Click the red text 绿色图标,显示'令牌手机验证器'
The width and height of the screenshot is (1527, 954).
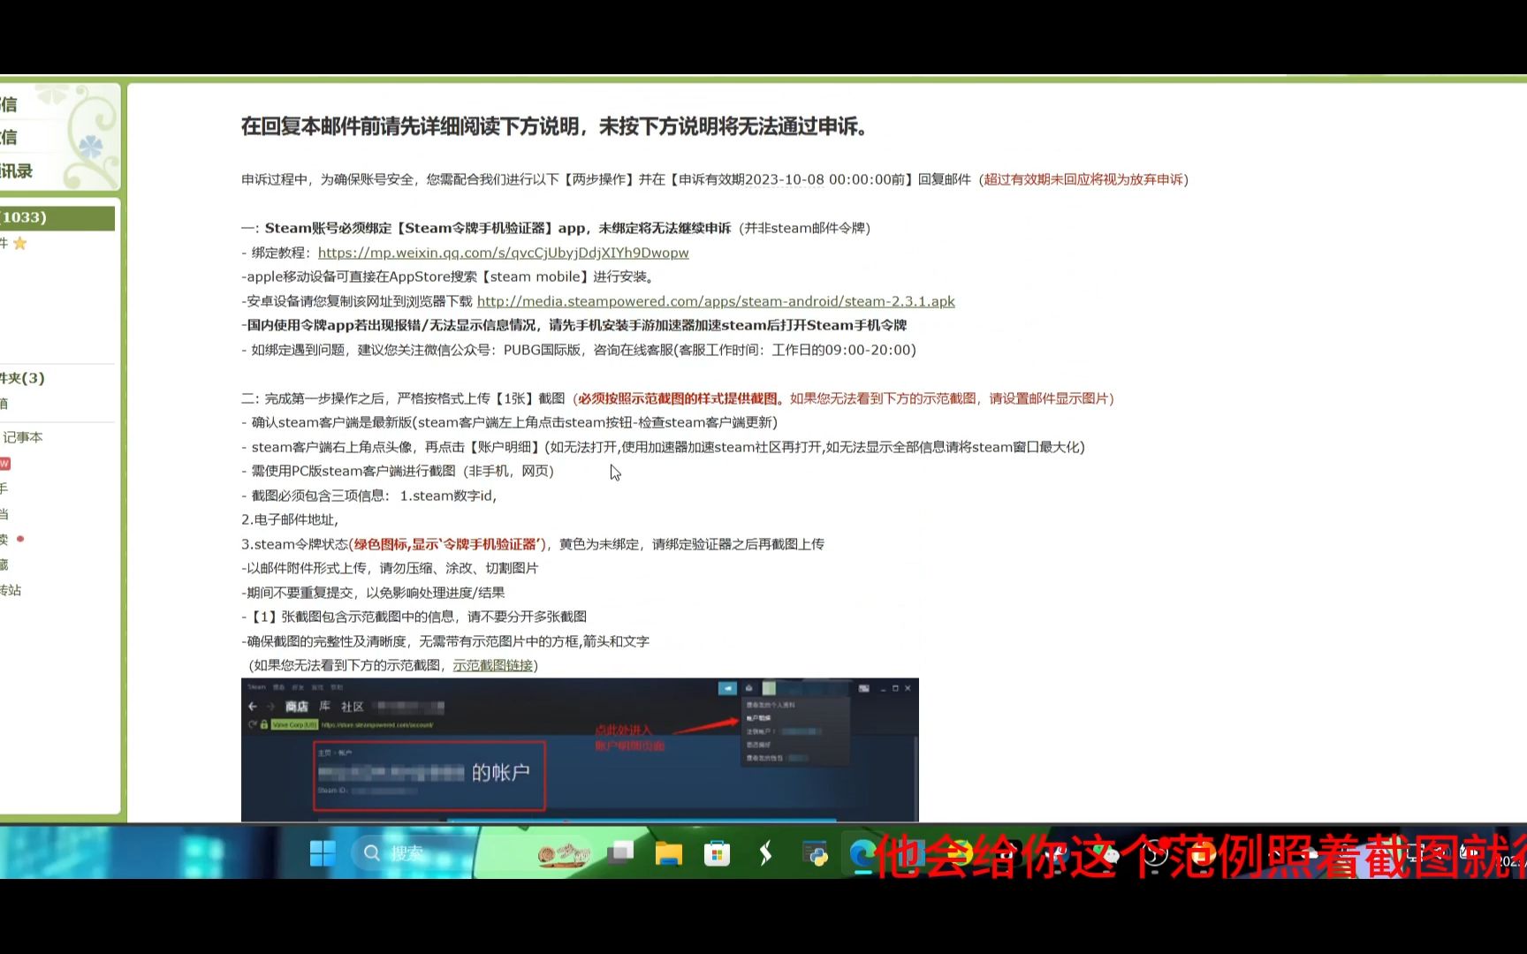[x=448, y=544]
